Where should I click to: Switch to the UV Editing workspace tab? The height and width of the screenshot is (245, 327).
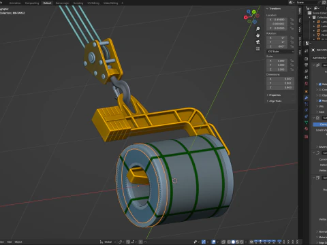click(x=93, y=3)
